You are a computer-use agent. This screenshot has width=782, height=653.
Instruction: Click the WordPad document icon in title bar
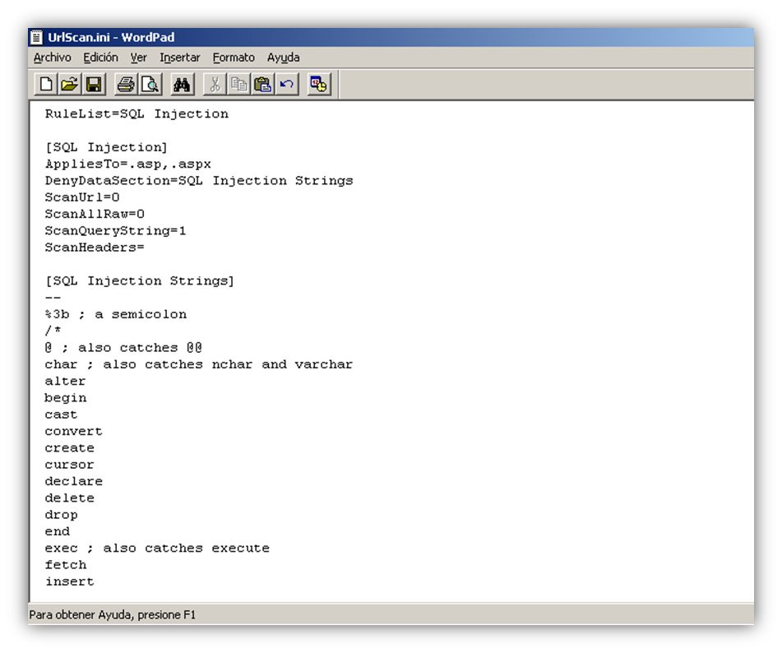click(x=37, y=37)
